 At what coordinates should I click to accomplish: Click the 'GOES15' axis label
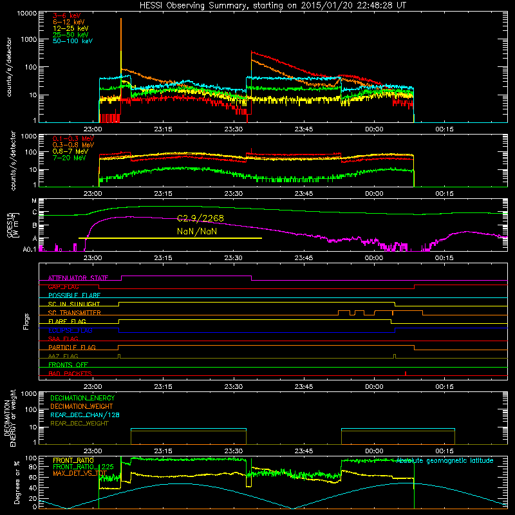point(10,225)
